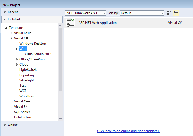This screenshot has height=136, width=193.
Task: Select the Recent section
Action: [13, 12]
